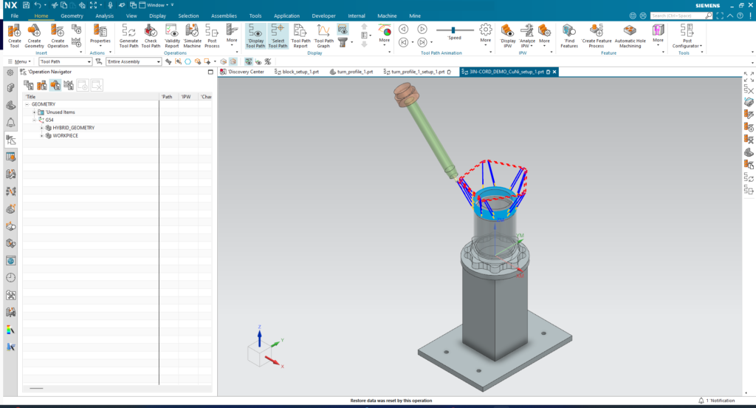Switch to the Geometry ribbon tab
The image size is (756, 408).
coord(72,16)
